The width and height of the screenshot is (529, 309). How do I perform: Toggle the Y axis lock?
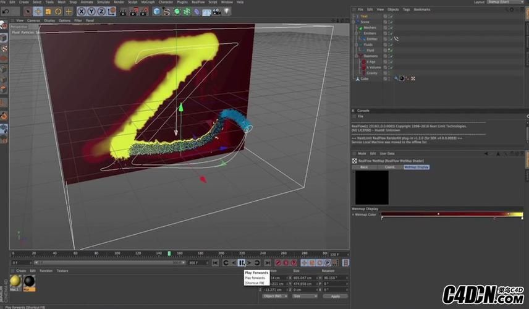(91, 12)
